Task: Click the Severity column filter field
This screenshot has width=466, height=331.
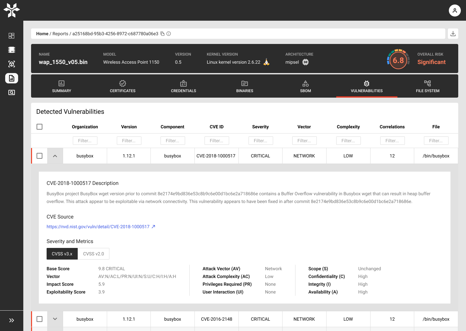Action: pyautogui.click(x=261, y=140)
